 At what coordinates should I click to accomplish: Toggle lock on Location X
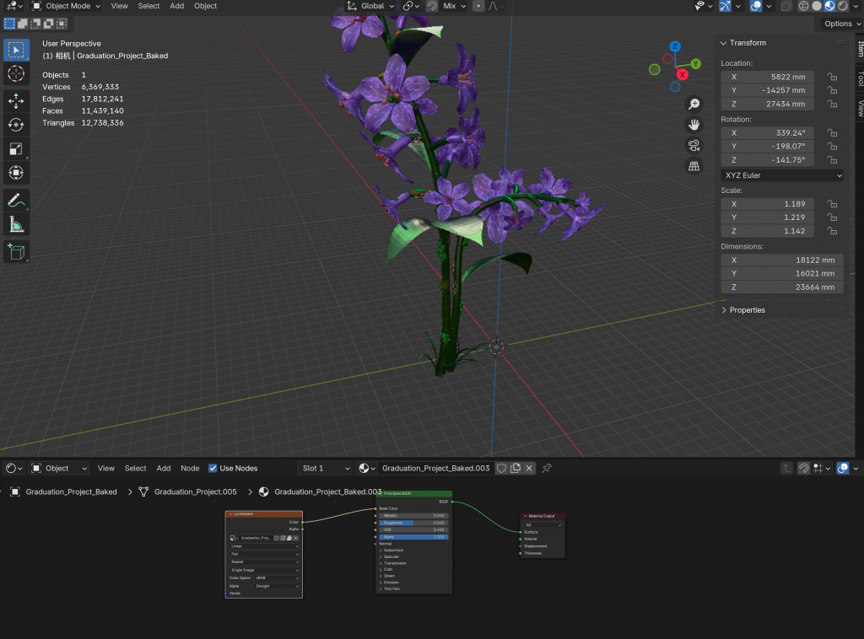click(833, 77)
